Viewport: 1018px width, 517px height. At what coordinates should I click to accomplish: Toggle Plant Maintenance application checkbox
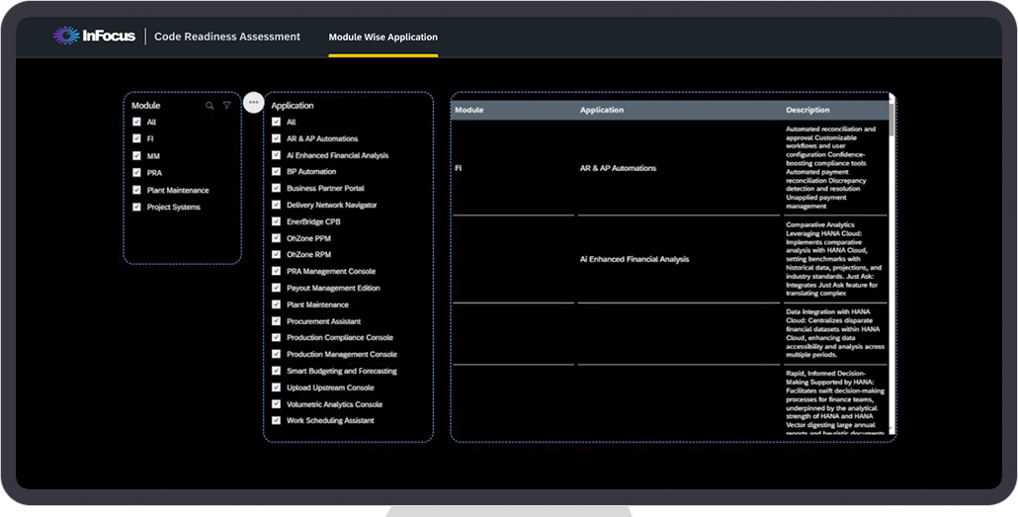pos(276,304)
